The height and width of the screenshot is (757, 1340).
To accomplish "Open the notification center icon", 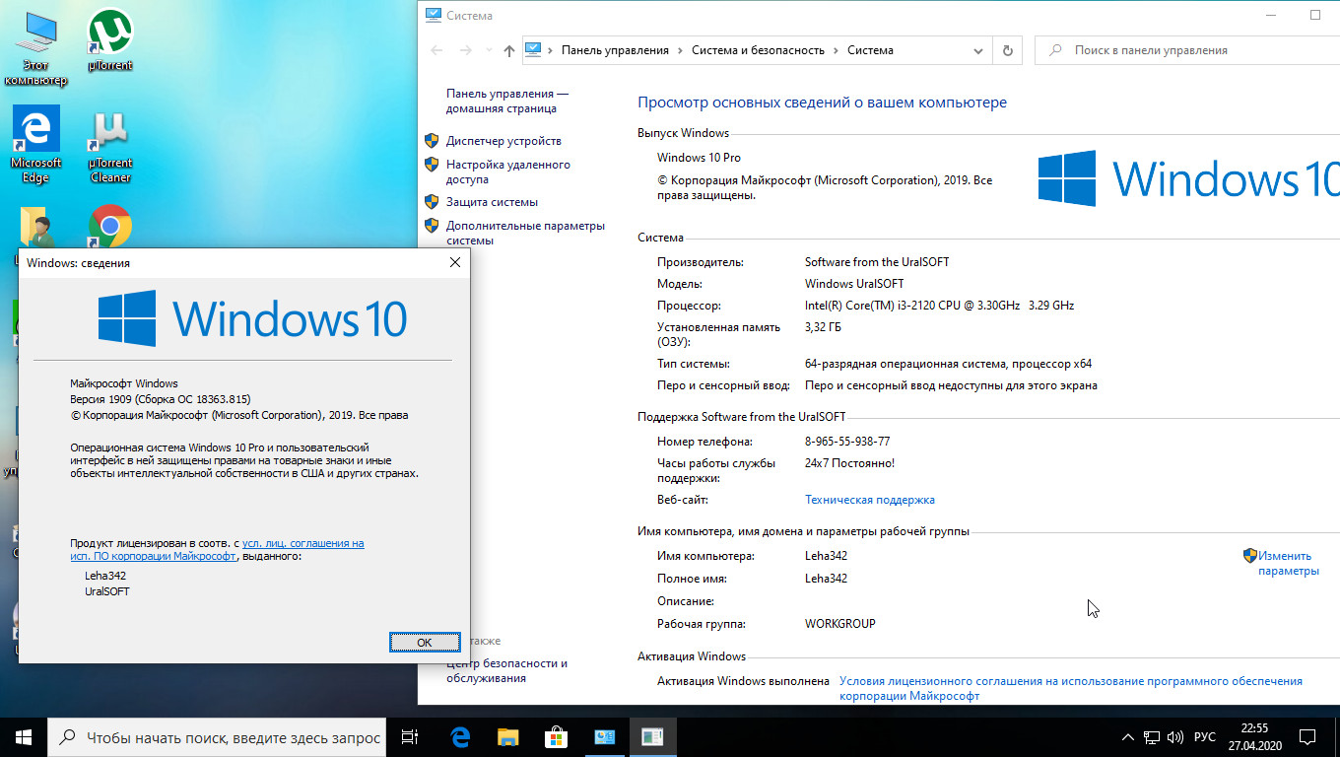I will (1306, 737).
